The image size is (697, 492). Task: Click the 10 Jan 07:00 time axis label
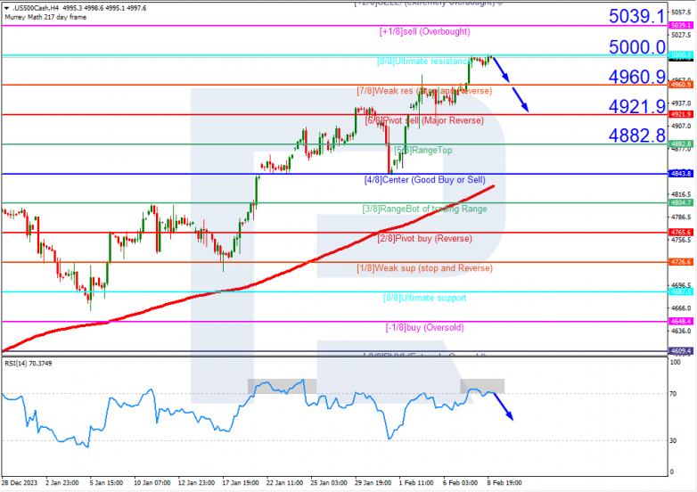152,483
